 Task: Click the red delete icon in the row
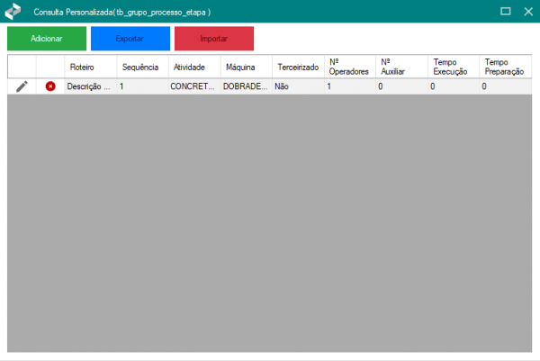click(x=50, y=86)
